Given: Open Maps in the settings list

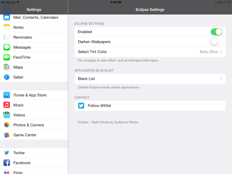Looking at the screenshot, I should click(x=34, y=67).
